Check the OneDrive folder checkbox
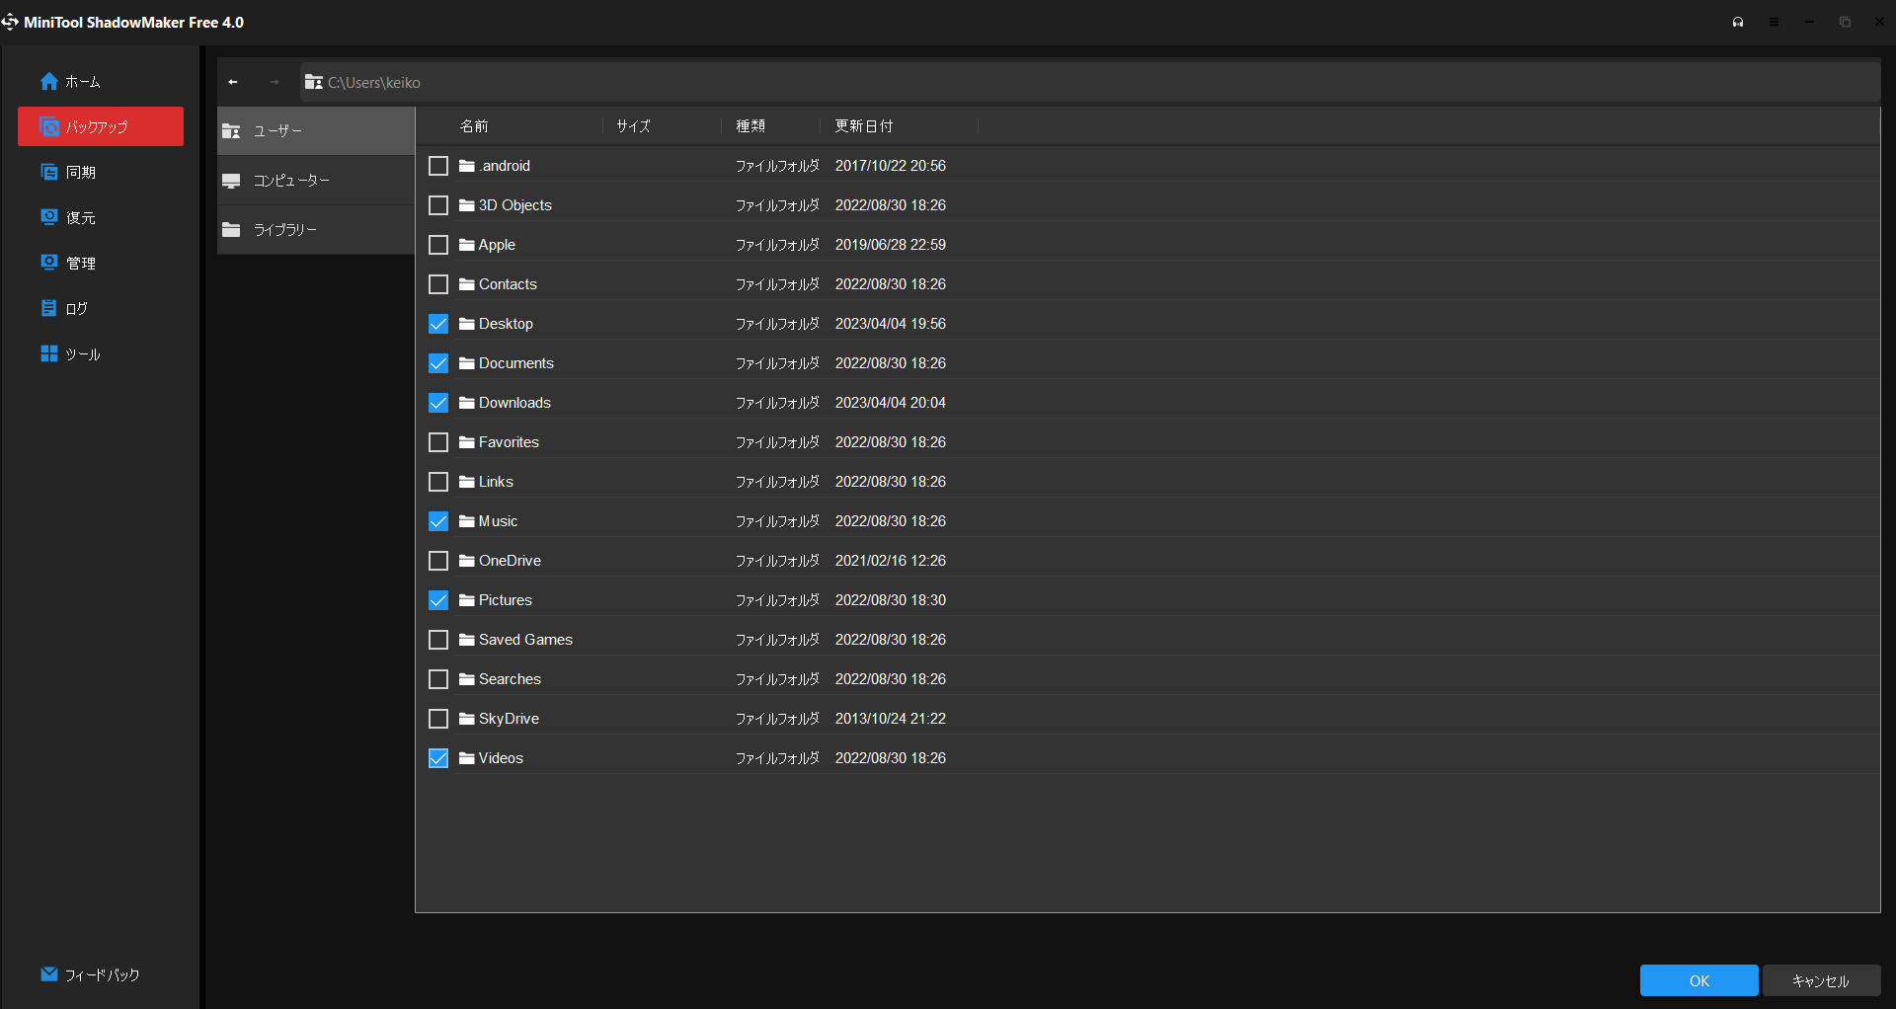 tap(438, 561)
